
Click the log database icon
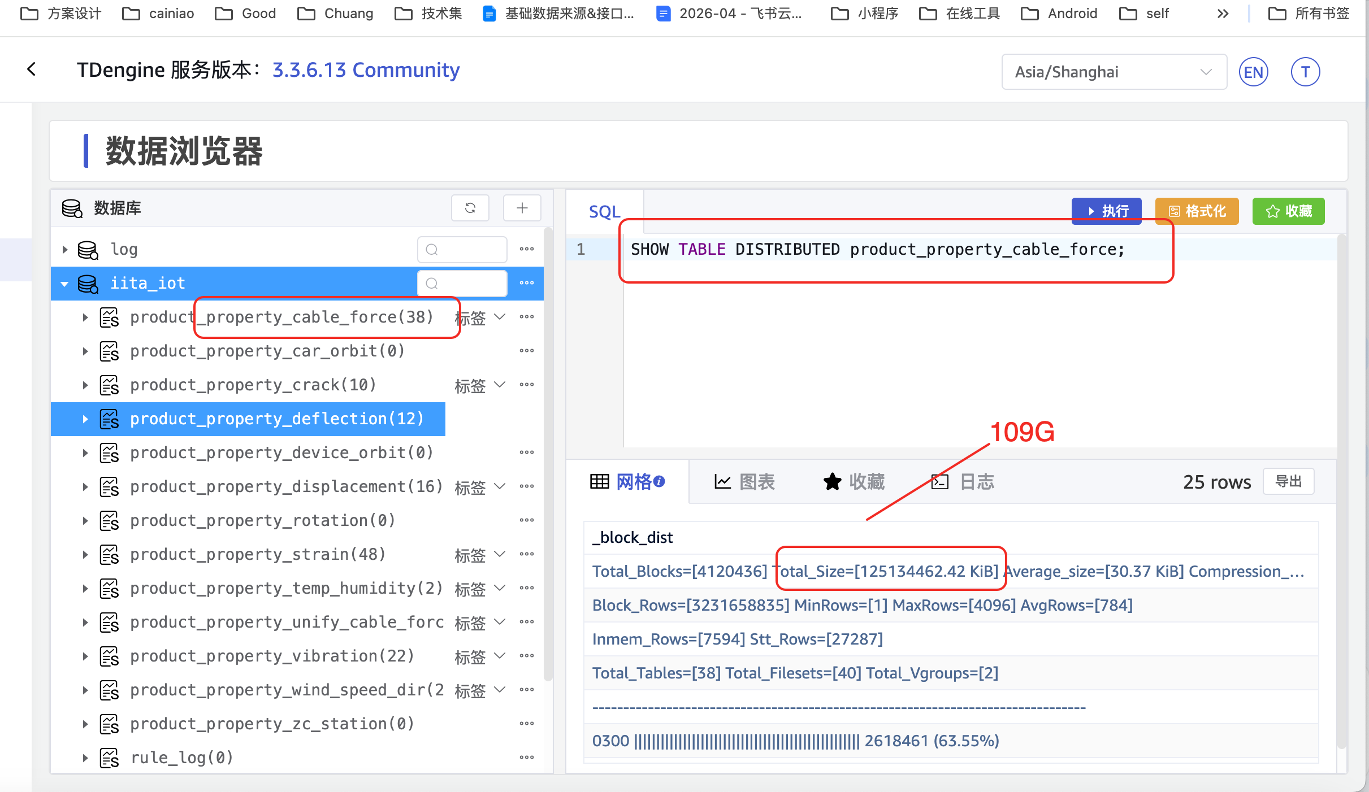point(88,250)
